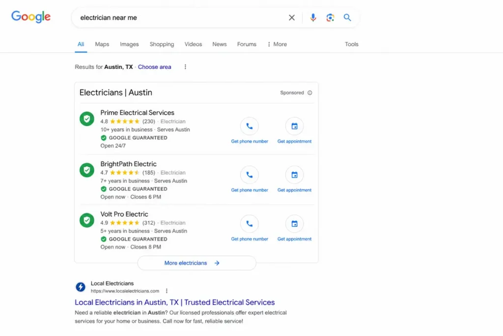This screenshot has height=336, width=503.
Task: Go to the News tab
Action: 220,44
